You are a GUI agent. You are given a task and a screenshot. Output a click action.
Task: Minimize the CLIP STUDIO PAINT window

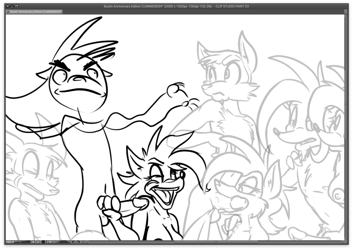12,6
